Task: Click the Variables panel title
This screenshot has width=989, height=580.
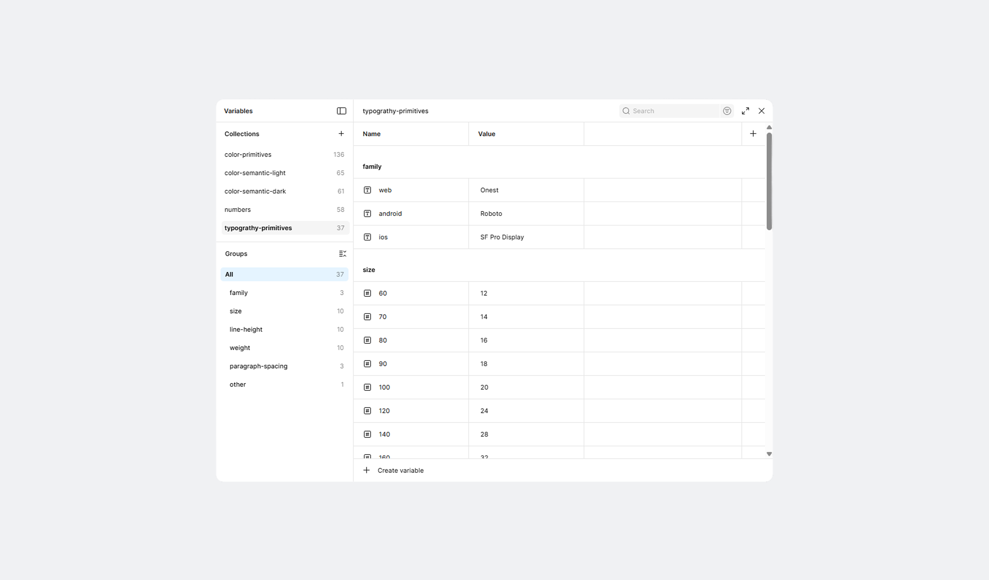Action: 238,111
